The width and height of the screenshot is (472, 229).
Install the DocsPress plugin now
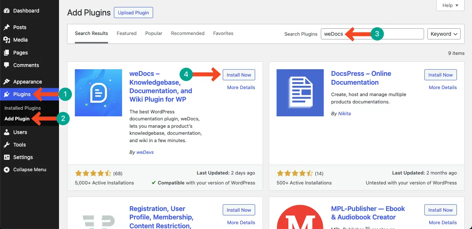441,75
